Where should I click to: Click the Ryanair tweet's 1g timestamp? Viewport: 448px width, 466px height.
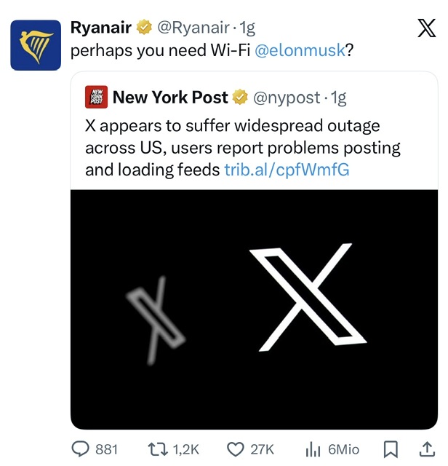(x=248, y=28)
